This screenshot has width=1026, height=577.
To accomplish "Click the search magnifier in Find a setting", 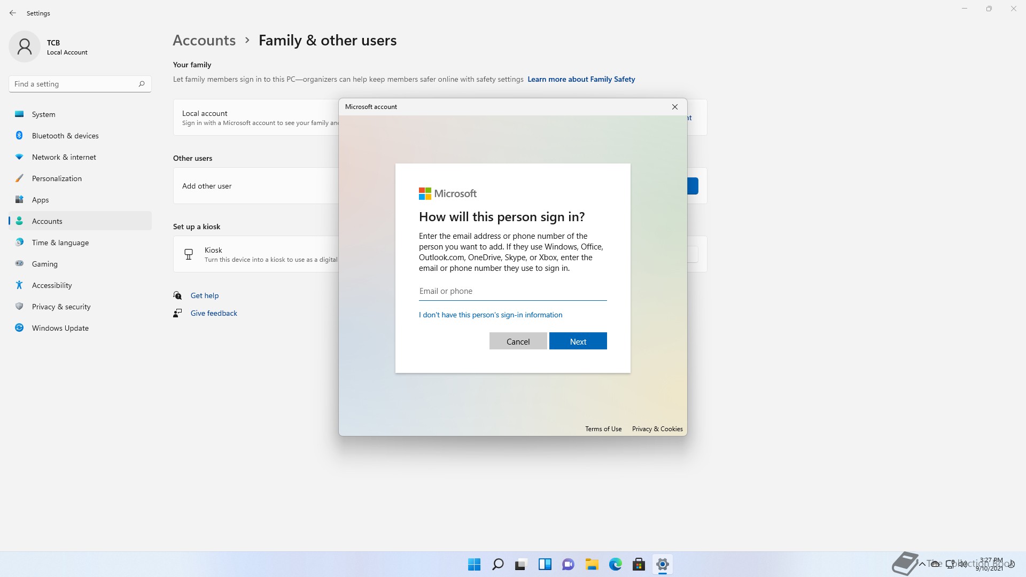I will [142, 84].
